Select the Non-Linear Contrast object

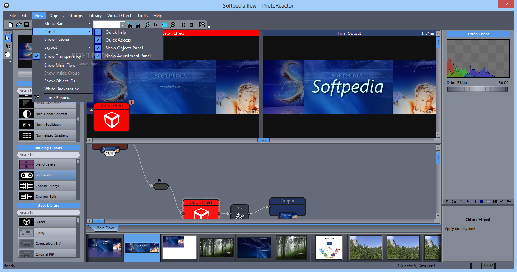(x=47, y=114)
